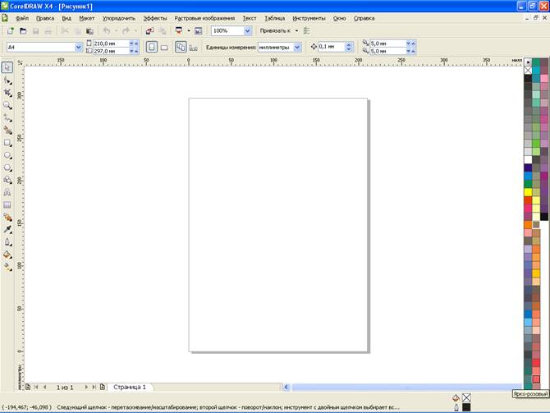Create a new document from toolbar
The image size is (550, 413).
point(11,31)
